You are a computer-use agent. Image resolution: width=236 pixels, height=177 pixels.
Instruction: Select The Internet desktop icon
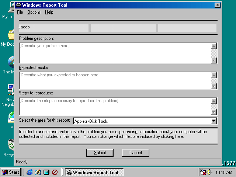click(8, 65)
